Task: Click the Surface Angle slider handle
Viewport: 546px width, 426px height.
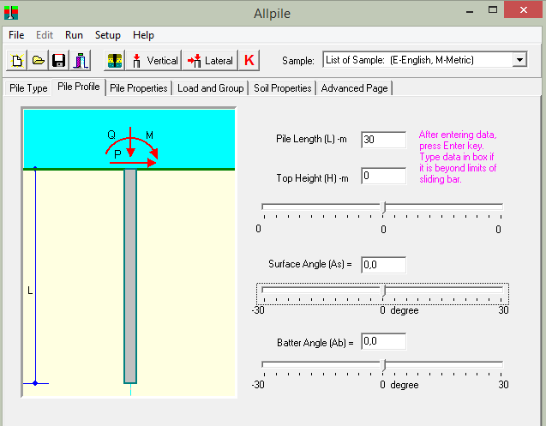Action: pyautogui.click(x=383, y=291)
